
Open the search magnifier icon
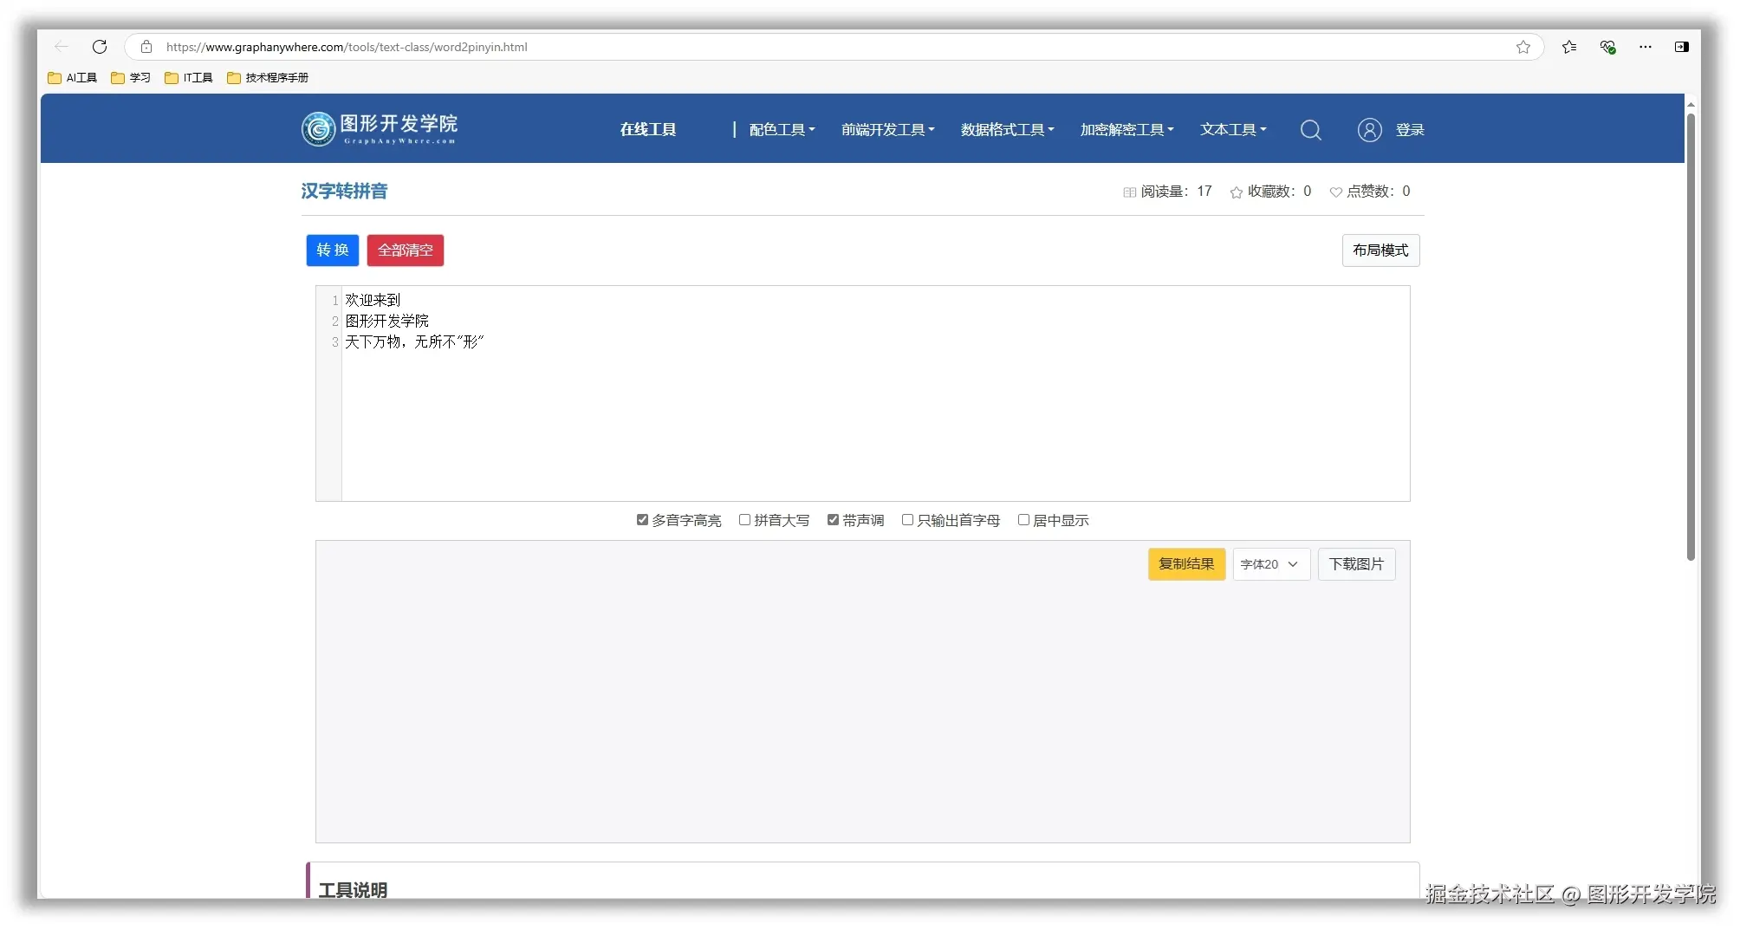pyautogui.click(x=1310, y=129)
